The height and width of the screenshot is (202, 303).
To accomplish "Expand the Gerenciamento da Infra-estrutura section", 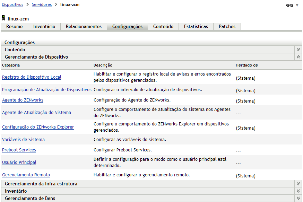I will [x=298, y=184].
